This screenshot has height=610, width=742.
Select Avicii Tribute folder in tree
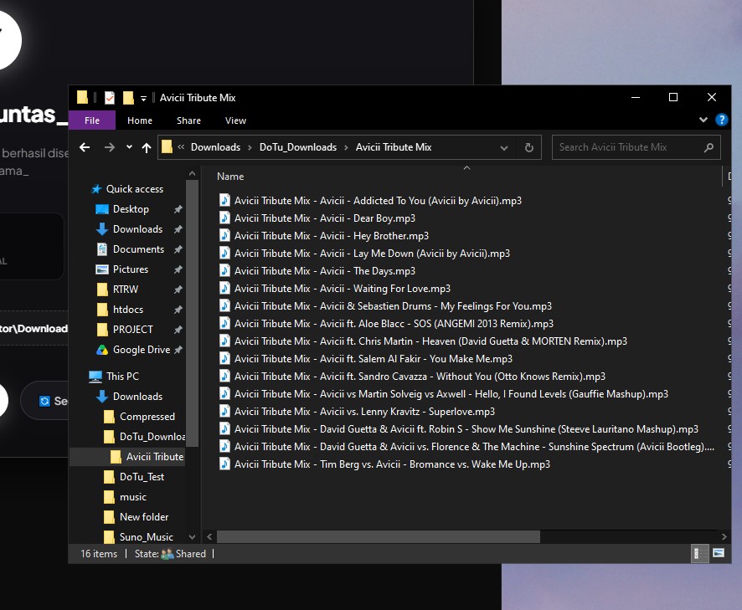pos(155,457)
